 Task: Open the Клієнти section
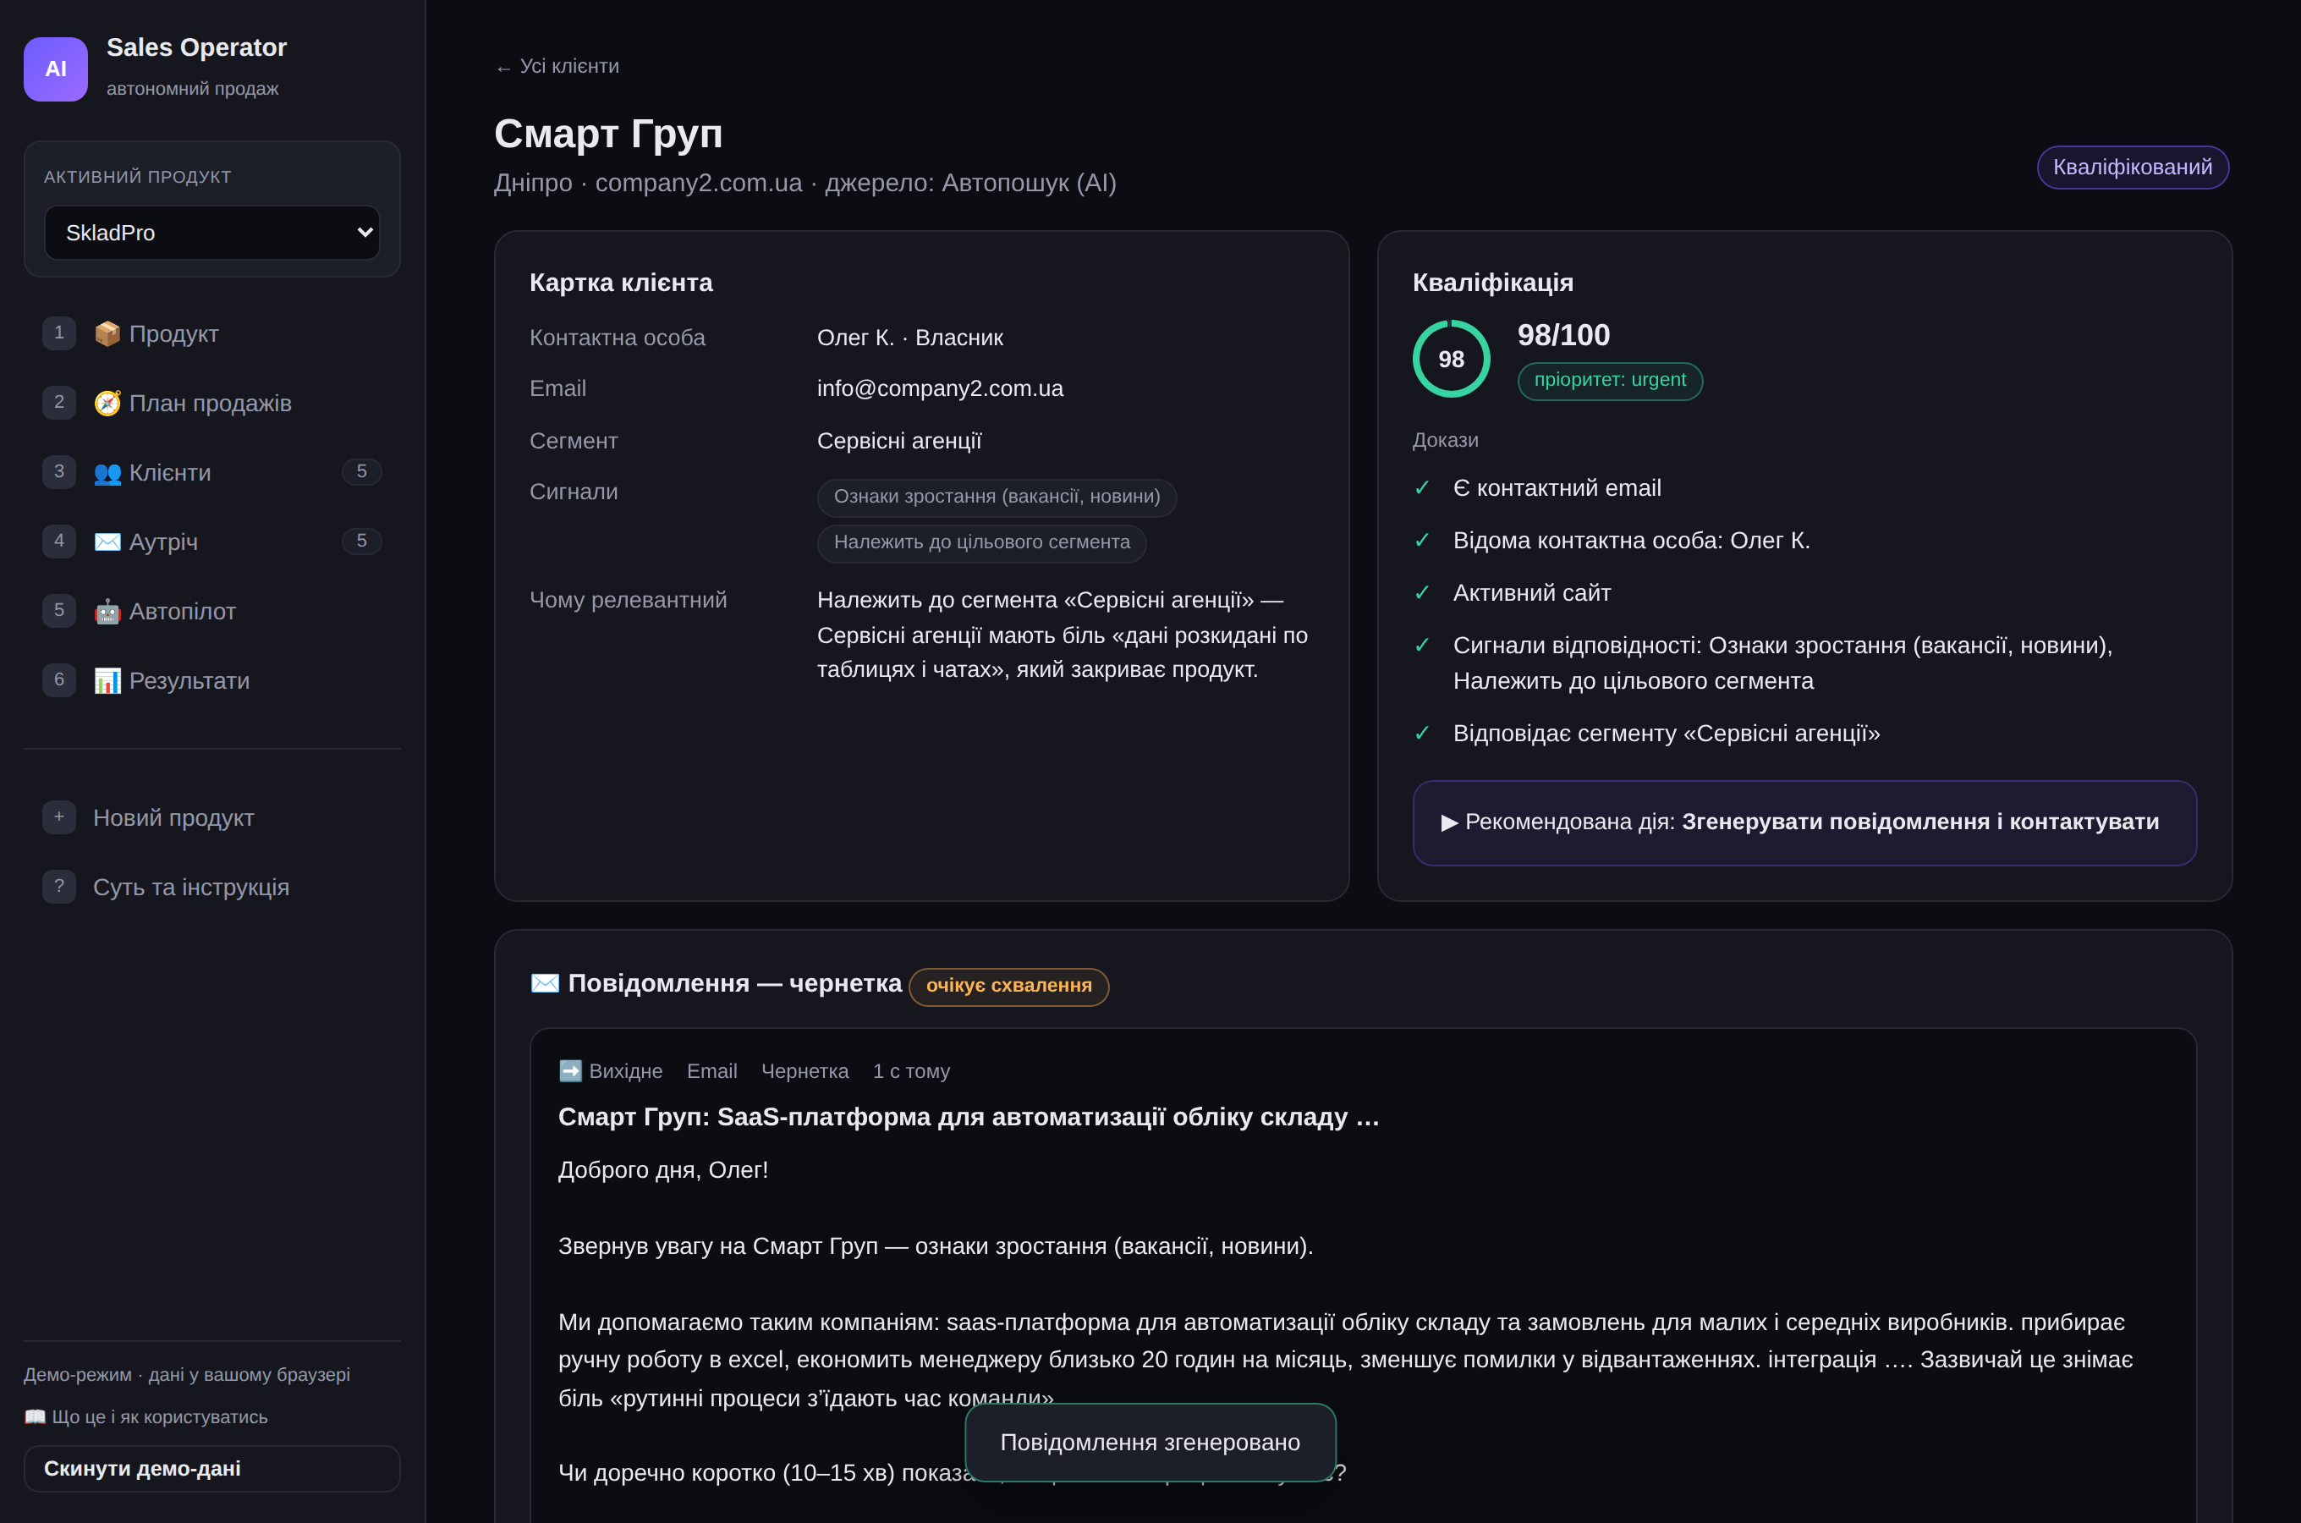coord(211,472)
